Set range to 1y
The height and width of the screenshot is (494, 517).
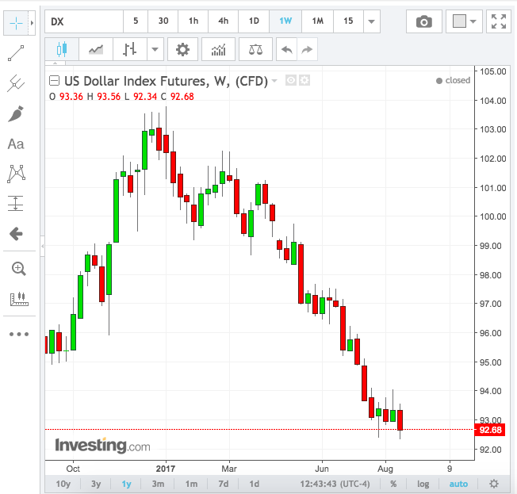point(126,484)
